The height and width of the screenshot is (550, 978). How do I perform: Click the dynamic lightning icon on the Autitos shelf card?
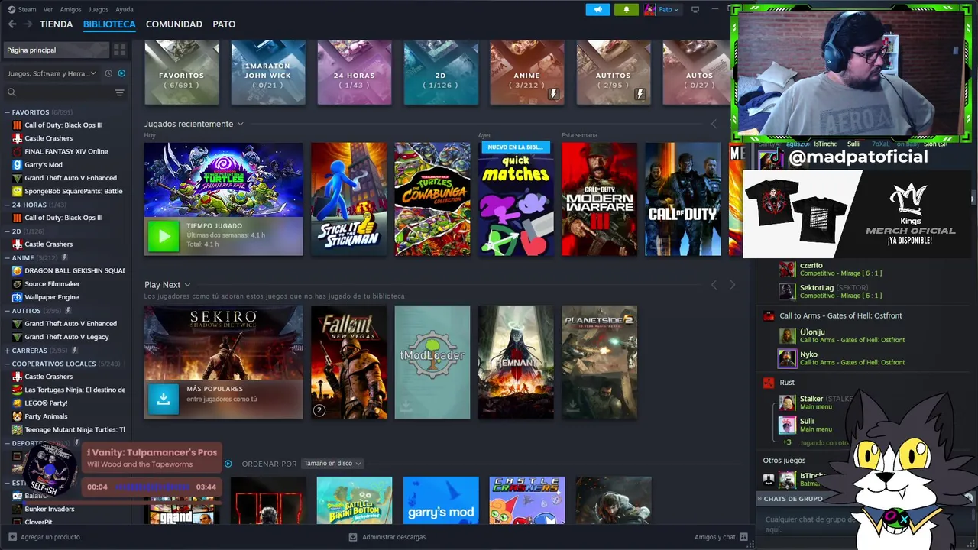(640, 95)
